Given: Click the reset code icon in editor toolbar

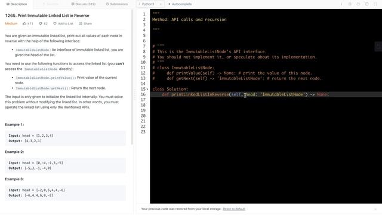Looking at the screenshot, I should coord(358,4).
